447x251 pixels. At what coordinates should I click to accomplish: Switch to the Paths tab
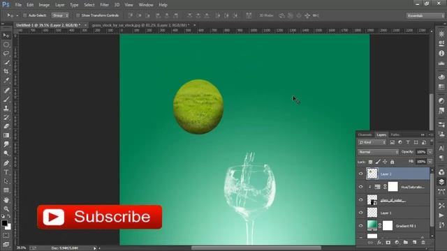[395, 135]
